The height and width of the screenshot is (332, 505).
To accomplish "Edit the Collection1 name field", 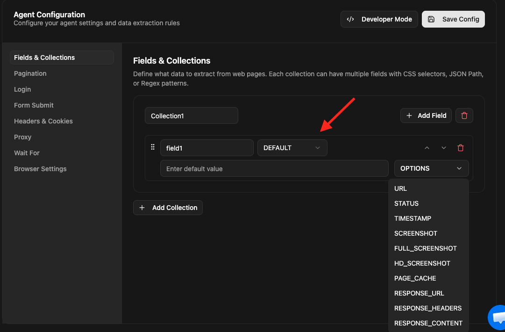I will [x=191, y=115].
